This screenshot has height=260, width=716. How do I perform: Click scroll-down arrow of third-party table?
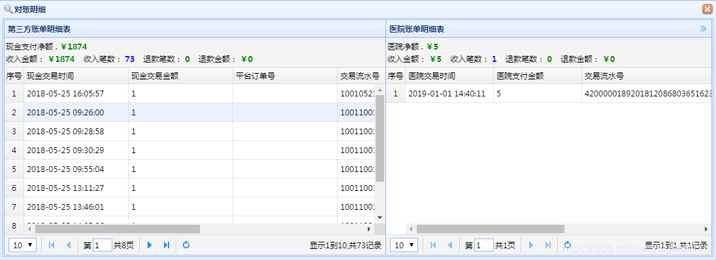(x=380, y=218)
